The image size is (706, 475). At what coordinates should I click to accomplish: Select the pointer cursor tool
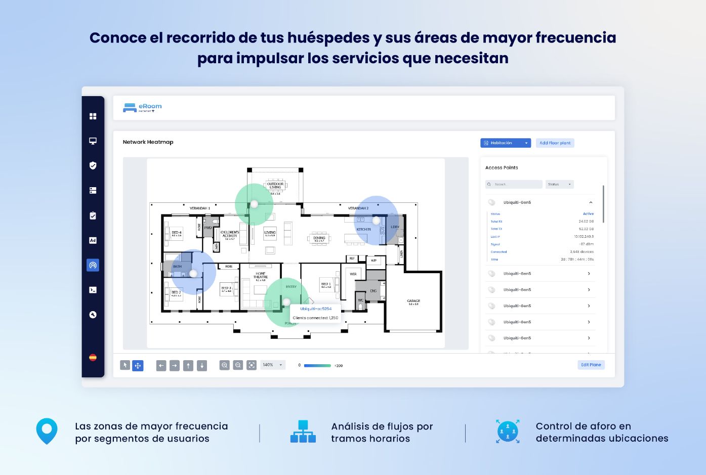pyautogui.click(x=125, y=365)
